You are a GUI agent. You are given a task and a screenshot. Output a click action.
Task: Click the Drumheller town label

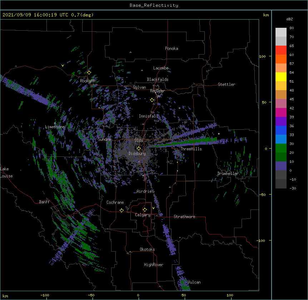228,174
